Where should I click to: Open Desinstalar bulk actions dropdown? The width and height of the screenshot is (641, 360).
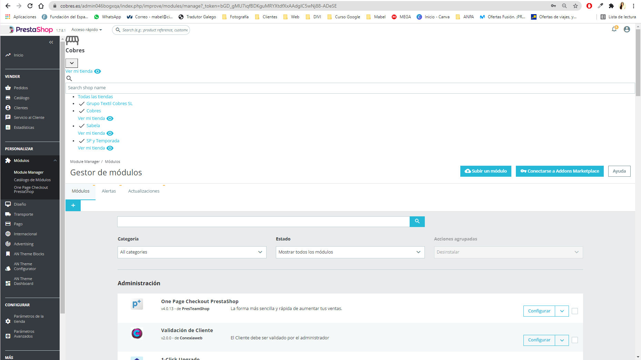click(509, 252)
